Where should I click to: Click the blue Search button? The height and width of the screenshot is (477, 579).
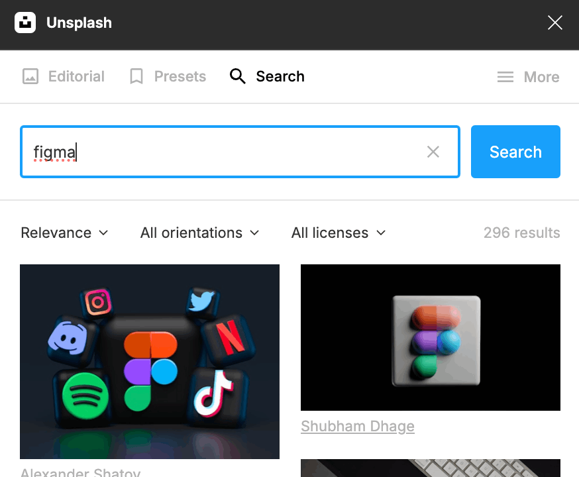tap(515, 152)
